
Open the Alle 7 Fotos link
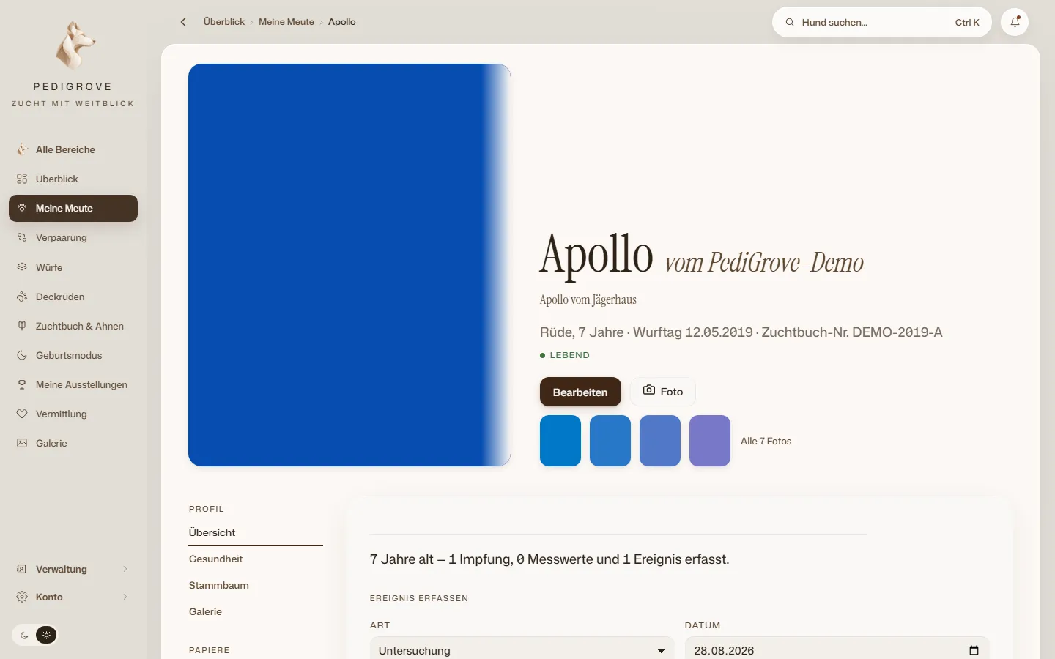coord(766,441)
